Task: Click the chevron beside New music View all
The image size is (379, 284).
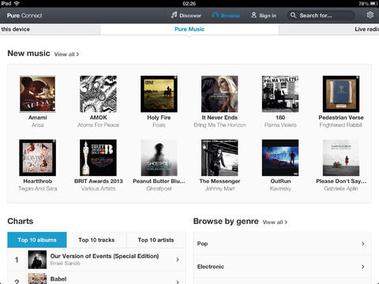Action: 77,54
